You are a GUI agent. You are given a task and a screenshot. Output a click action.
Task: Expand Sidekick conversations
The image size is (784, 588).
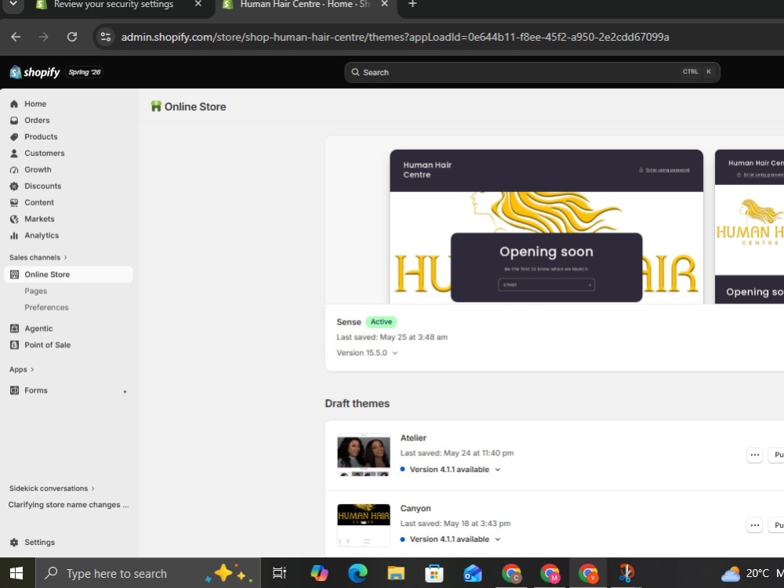click(52, 488)
